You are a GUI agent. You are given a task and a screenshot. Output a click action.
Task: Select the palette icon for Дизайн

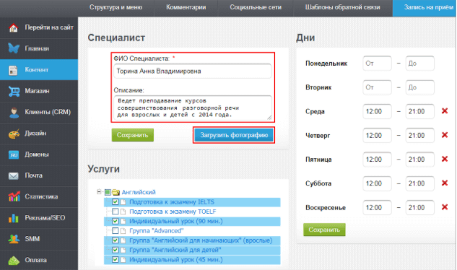coord(14,134)
